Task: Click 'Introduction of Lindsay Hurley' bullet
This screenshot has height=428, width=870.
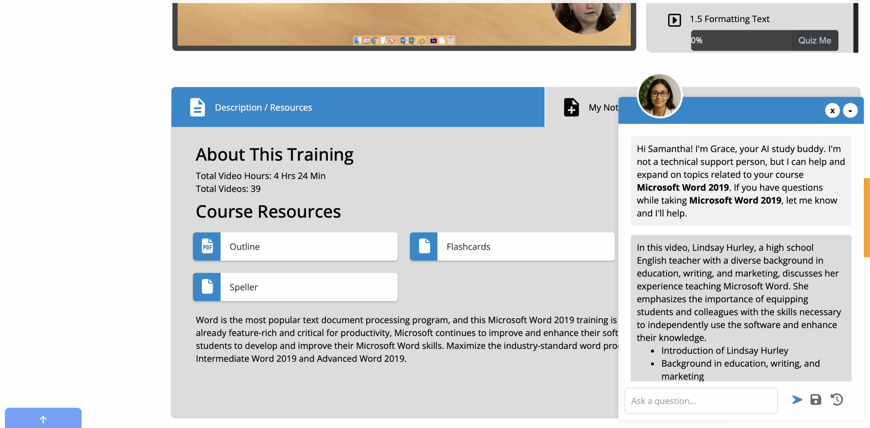Action: 725,351
